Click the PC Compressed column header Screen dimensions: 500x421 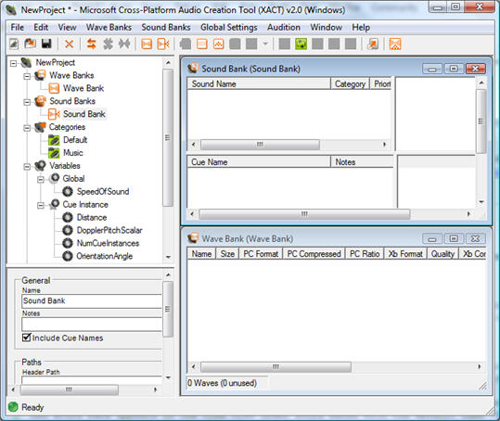(x=314, y=254)
